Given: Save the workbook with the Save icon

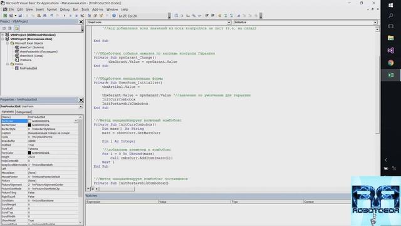Looking at the screenshot, I should 20,16.
